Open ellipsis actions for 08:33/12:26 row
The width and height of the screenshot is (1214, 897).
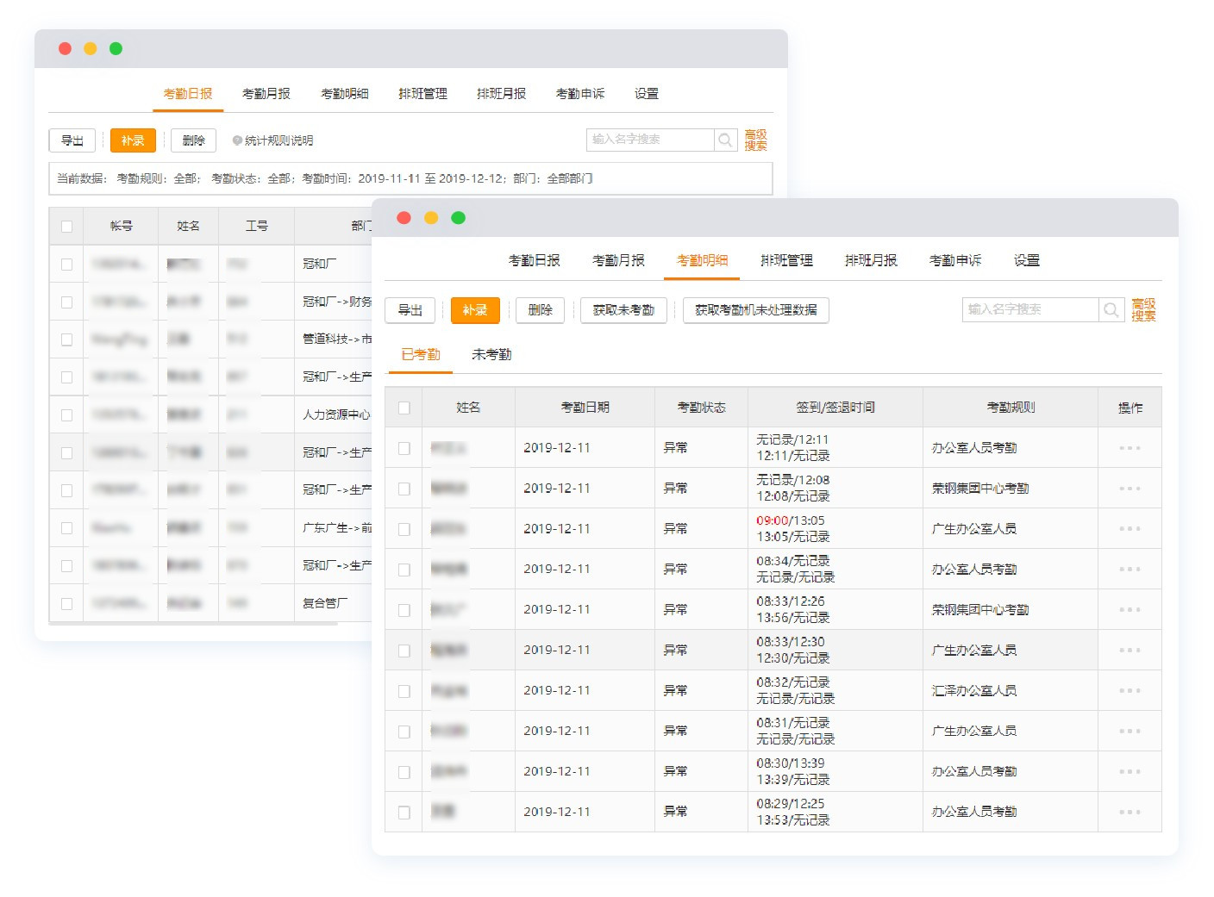(x=1130, y=610)
